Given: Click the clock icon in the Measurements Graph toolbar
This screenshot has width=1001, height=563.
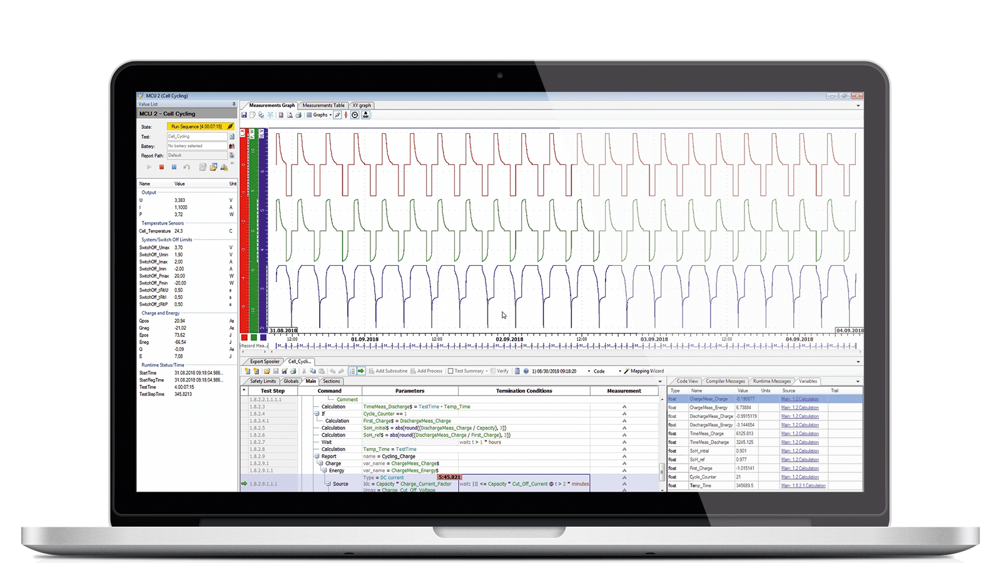Looking at the screenshot, I should (x=355, y=115).
